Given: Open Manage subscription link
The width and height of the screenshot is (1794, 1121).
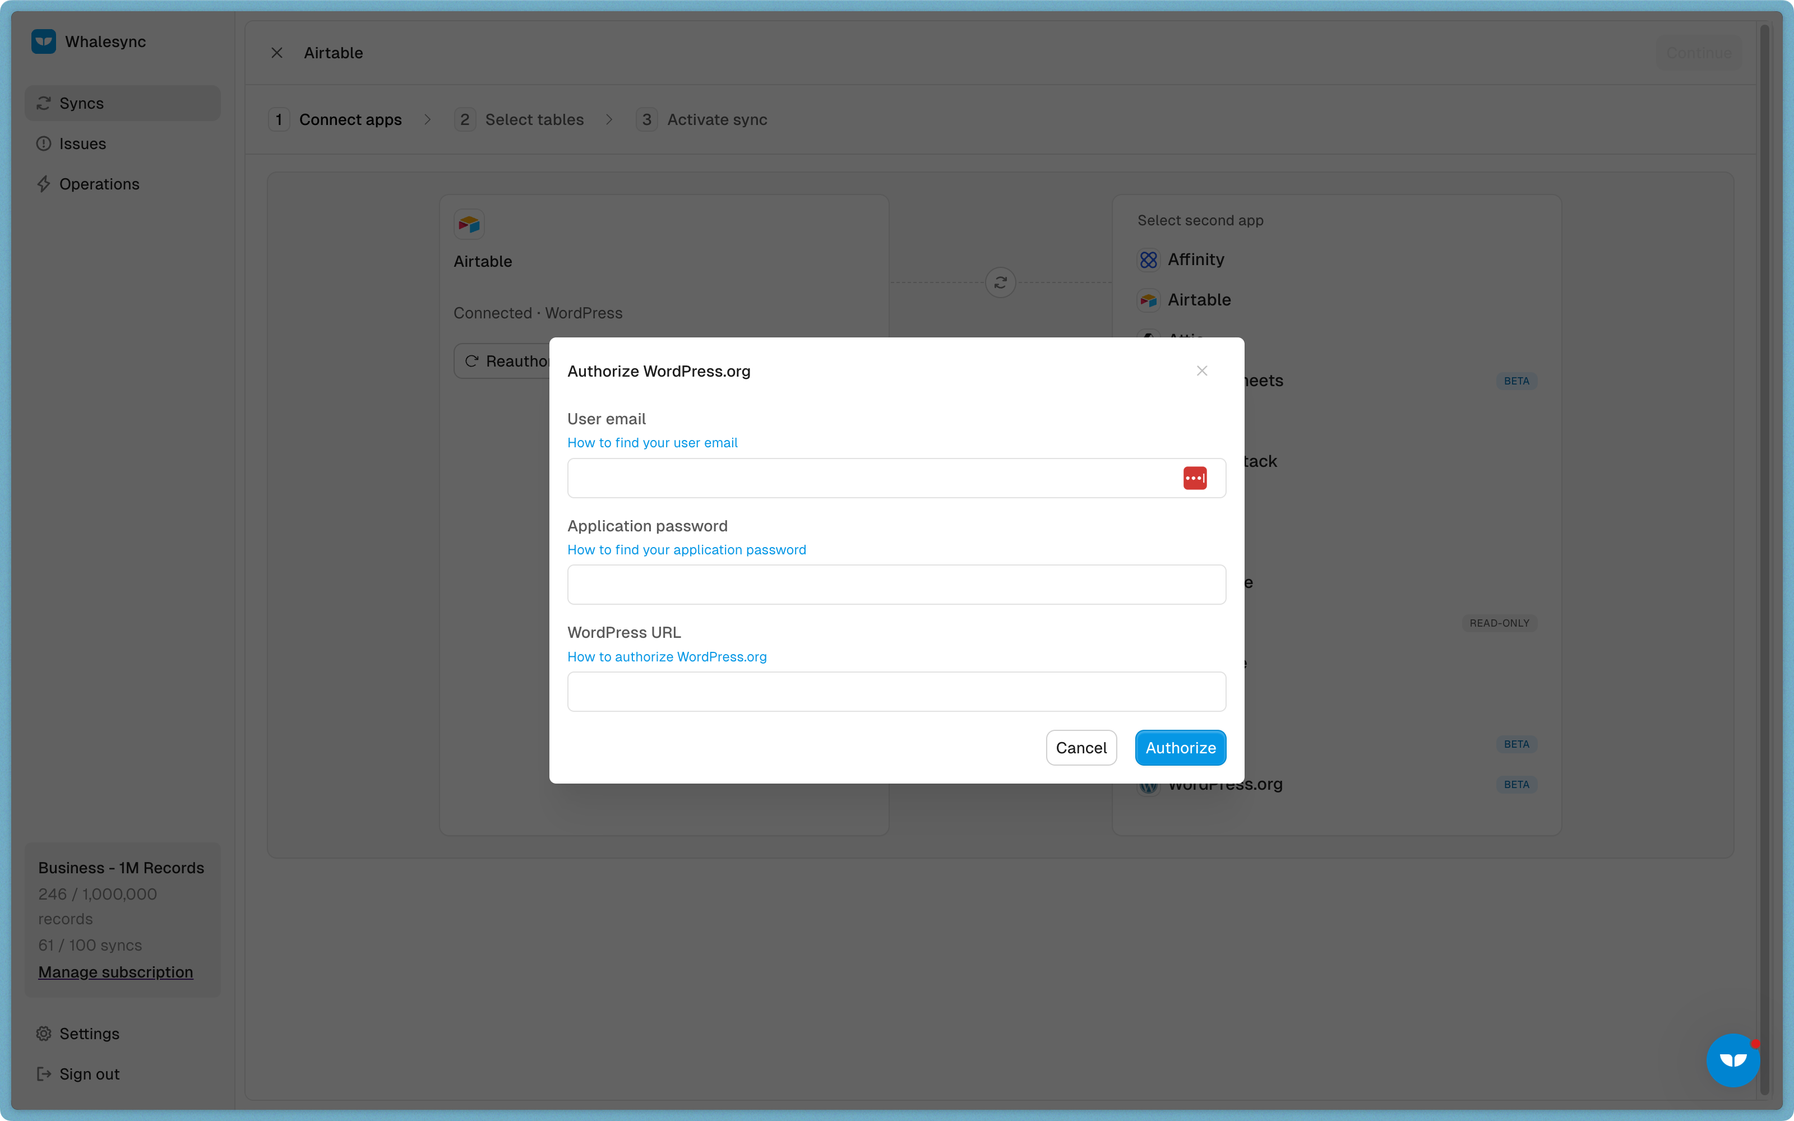Looking at the screenshot, I should (115, 972).
